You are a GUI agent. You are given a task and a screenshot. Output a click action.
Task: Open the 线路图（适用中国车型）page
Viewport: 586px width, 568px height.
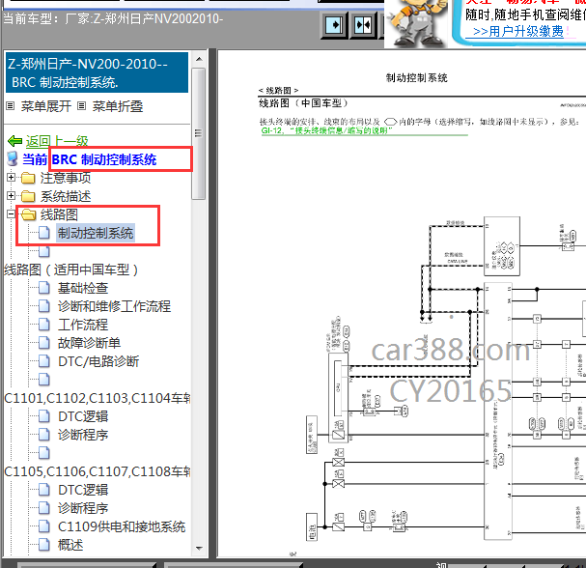[x=71, y=270]
